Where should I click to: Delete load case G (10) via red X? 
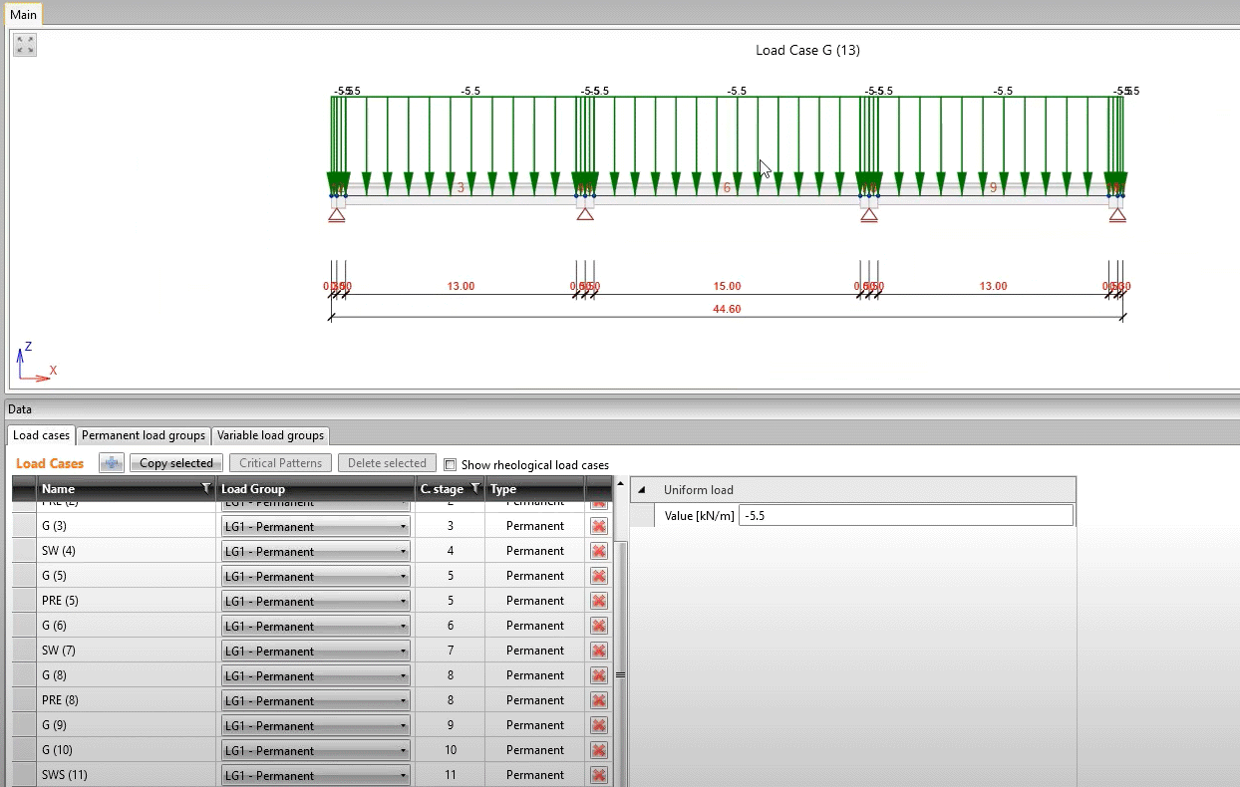599,750
